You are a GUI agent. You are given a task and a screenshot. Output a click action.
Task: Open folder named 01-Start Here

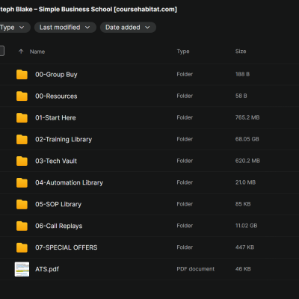[x=55, y=118]
